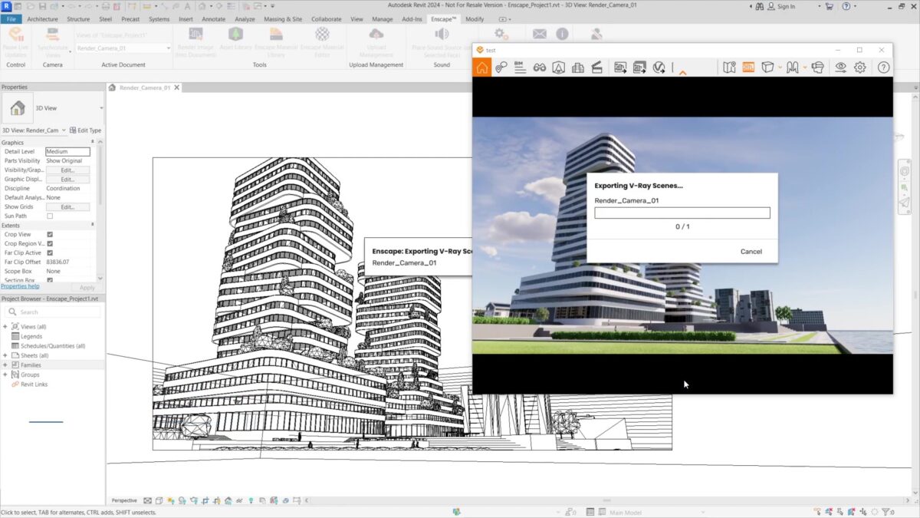
Task: Open the BIM info panel icon
Action: 520,68
